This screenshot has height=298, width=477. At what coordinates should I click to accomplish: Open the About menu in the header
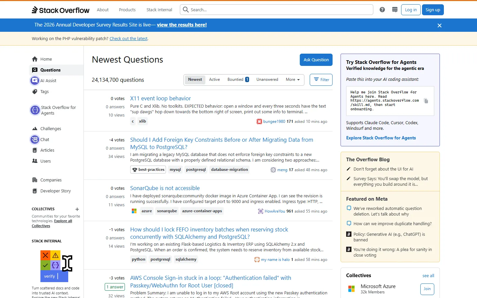103,10
